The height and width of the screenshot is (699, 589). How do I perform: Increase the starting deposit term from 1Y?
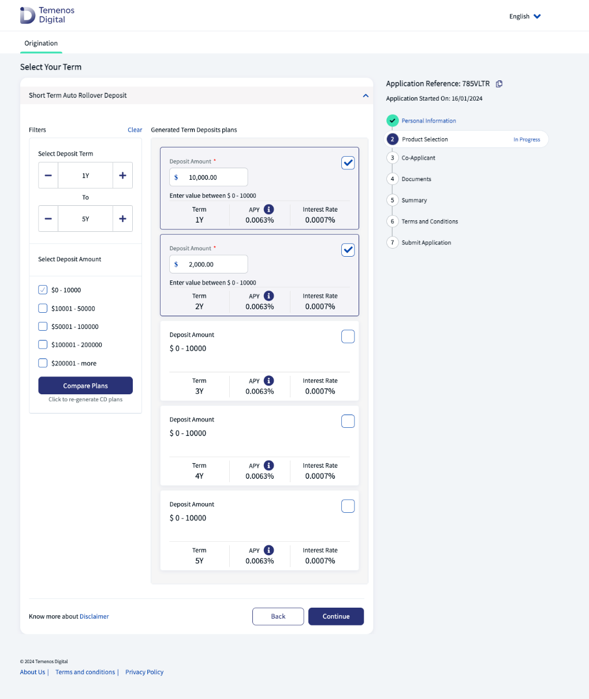[122, 176]
